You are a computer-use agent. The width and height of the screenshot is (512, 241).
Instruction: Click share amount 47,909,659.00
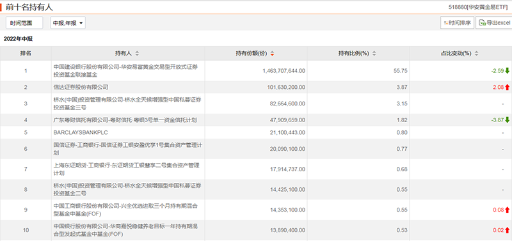tap(287, 120)
